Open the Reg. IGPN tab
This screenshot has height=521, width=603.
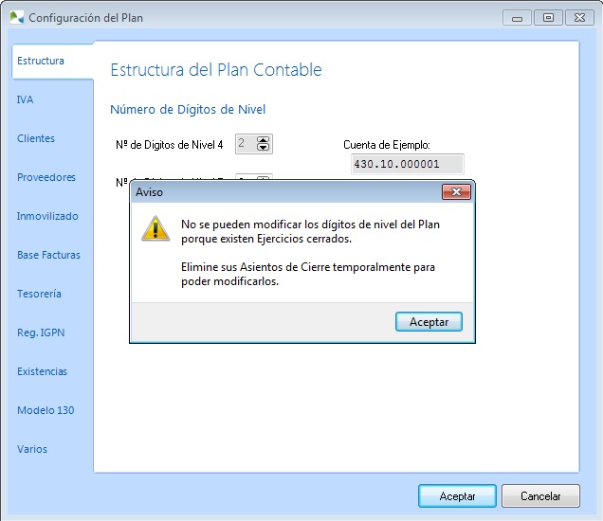[41, 332]
